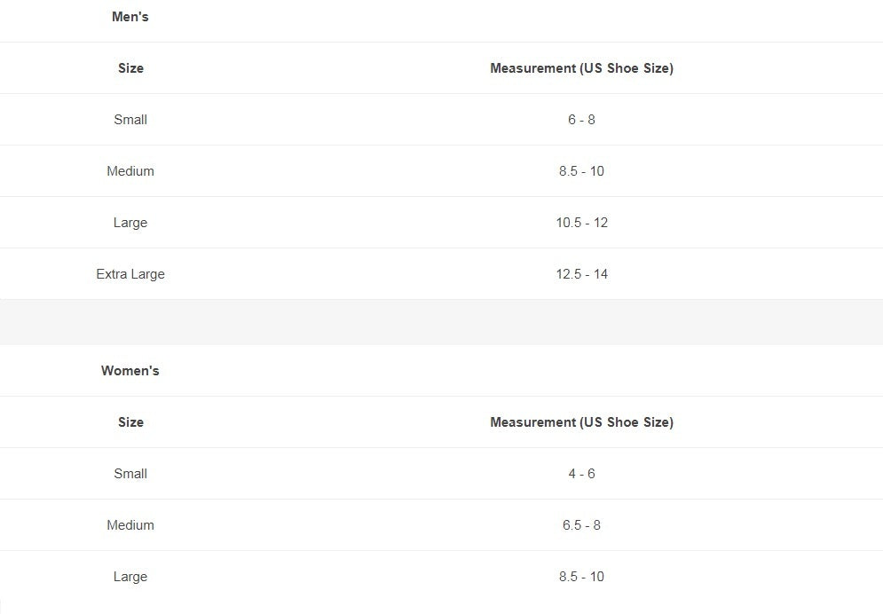This screenshot has height=614, width=883.
Task: Click the 10.5 - 12 measurement cell
Action: [581, 223]
